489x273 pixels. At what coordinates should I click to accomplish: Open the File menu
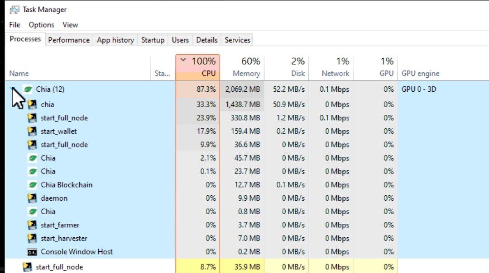point(14,25)
